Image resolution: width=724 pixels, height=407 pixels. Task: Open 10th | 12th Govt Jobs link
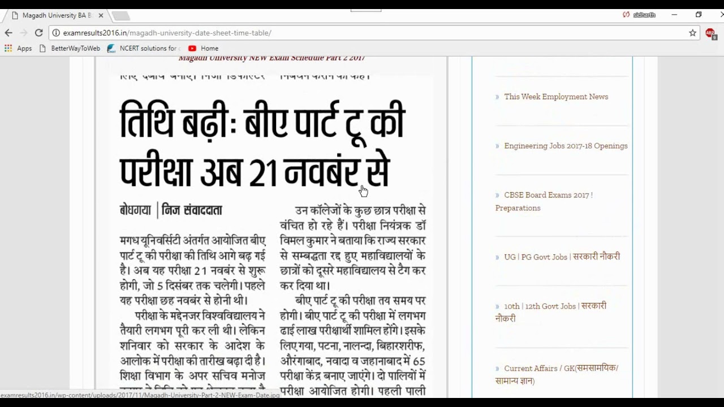(551, 312)
